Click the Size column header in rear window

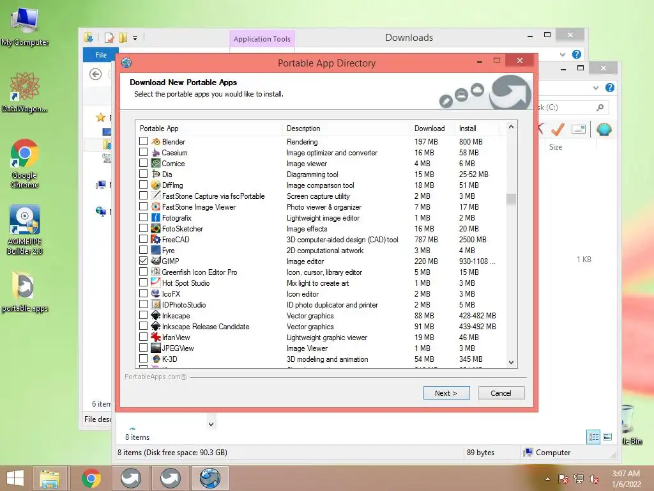[570, 147]
